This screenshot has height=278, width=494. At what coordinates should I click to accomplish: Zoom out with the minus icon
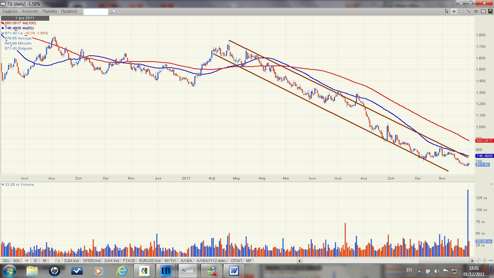pos(479,260)
